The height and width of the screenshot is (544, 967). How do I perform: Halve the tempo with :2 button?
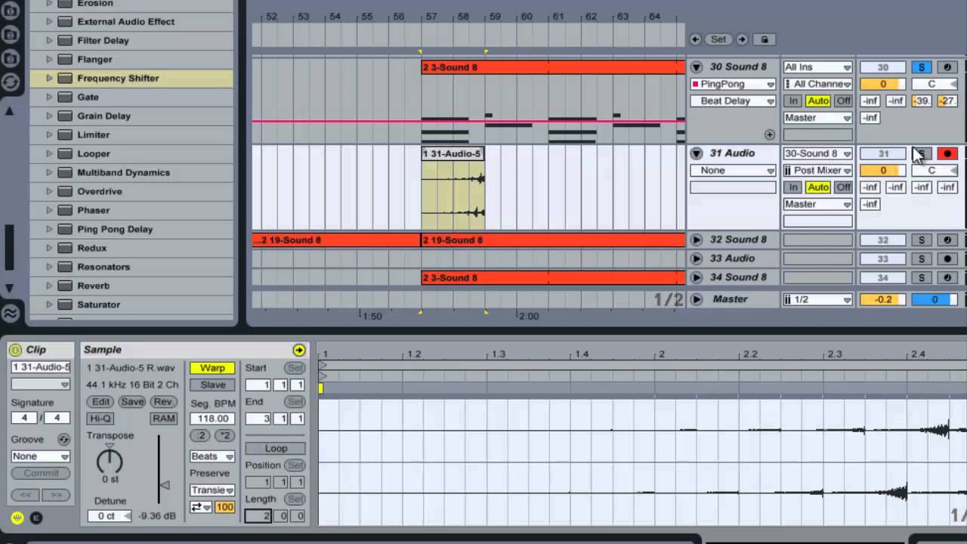[200, 435]
